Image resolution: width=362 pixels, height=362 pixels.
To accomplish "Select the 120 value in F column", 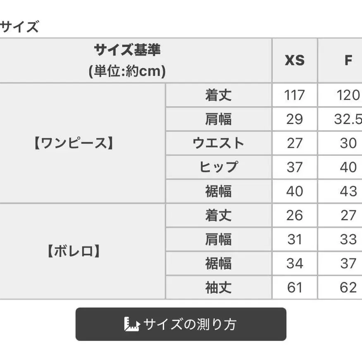I will point(348,95).
